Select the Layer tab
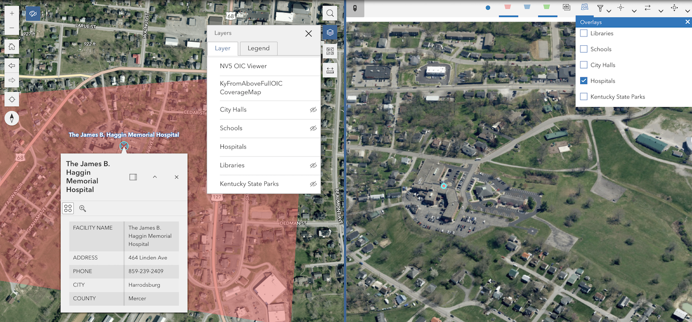Screen dimensions: 692x322 [x=222, y=48]
